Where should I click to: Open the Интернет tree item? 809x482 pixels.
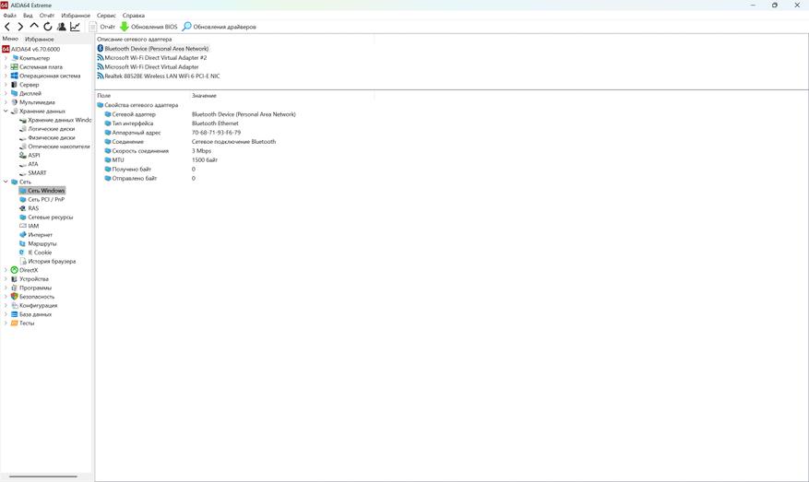(36, 235)
